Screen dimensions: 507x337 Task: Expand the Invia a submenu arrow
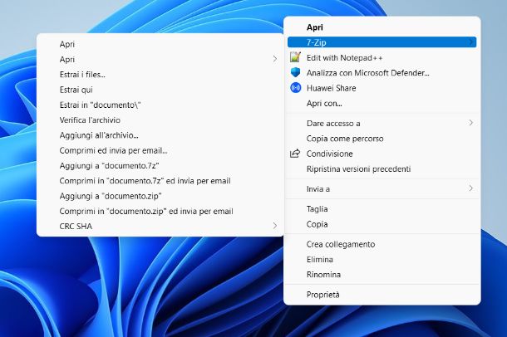pos(471,188)
